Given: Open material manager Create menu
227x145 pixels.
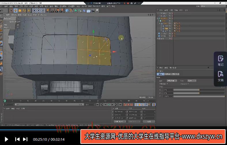Looking at the screenshot, I should (8, 108).
